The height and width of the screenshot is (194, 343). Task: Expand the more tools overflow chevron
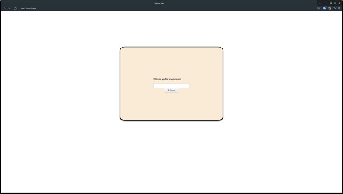(x=334, y=9)
